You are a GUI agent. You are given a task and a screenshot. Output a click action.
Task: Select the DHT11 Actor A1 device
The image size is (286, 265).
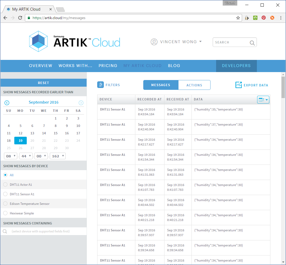pyautogui.click(x=5, y=184)
